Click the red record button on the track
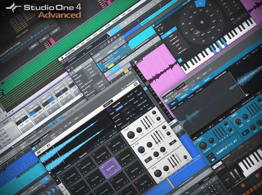The height and width of the screenshot is (195, 262). click(103, 62)
